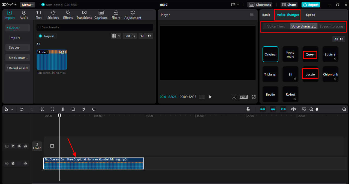Open the Stickers tab

point(53,15)
